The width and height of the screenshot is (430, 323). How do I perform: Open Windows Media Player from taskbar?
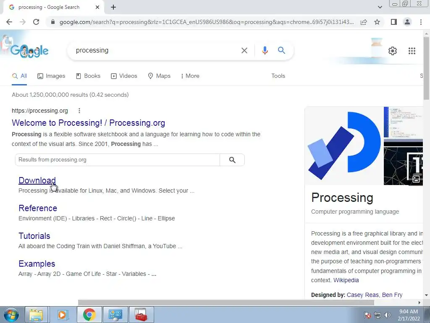(62, 315)
